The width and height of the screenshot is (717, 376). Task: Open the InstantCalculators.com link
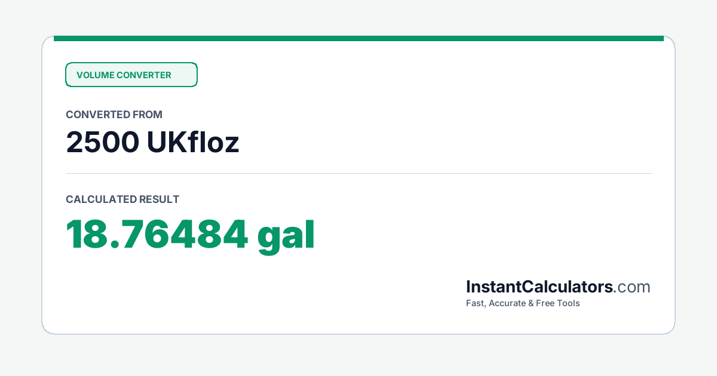[x=558, y=287]
